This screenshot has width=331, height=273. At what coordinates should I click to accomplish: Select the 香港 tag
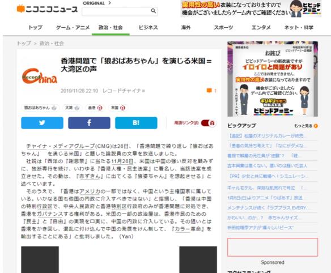(x=95, y=108)
